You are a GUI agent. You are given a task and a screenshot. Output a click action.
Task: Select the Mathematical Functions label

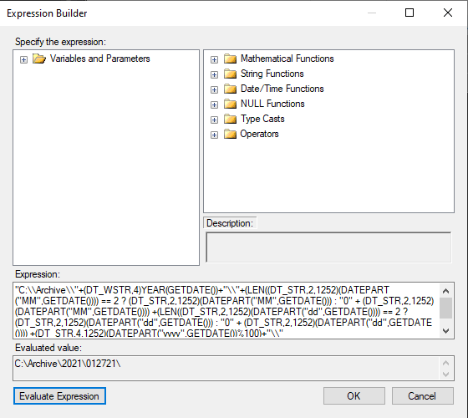pos(287,59)
